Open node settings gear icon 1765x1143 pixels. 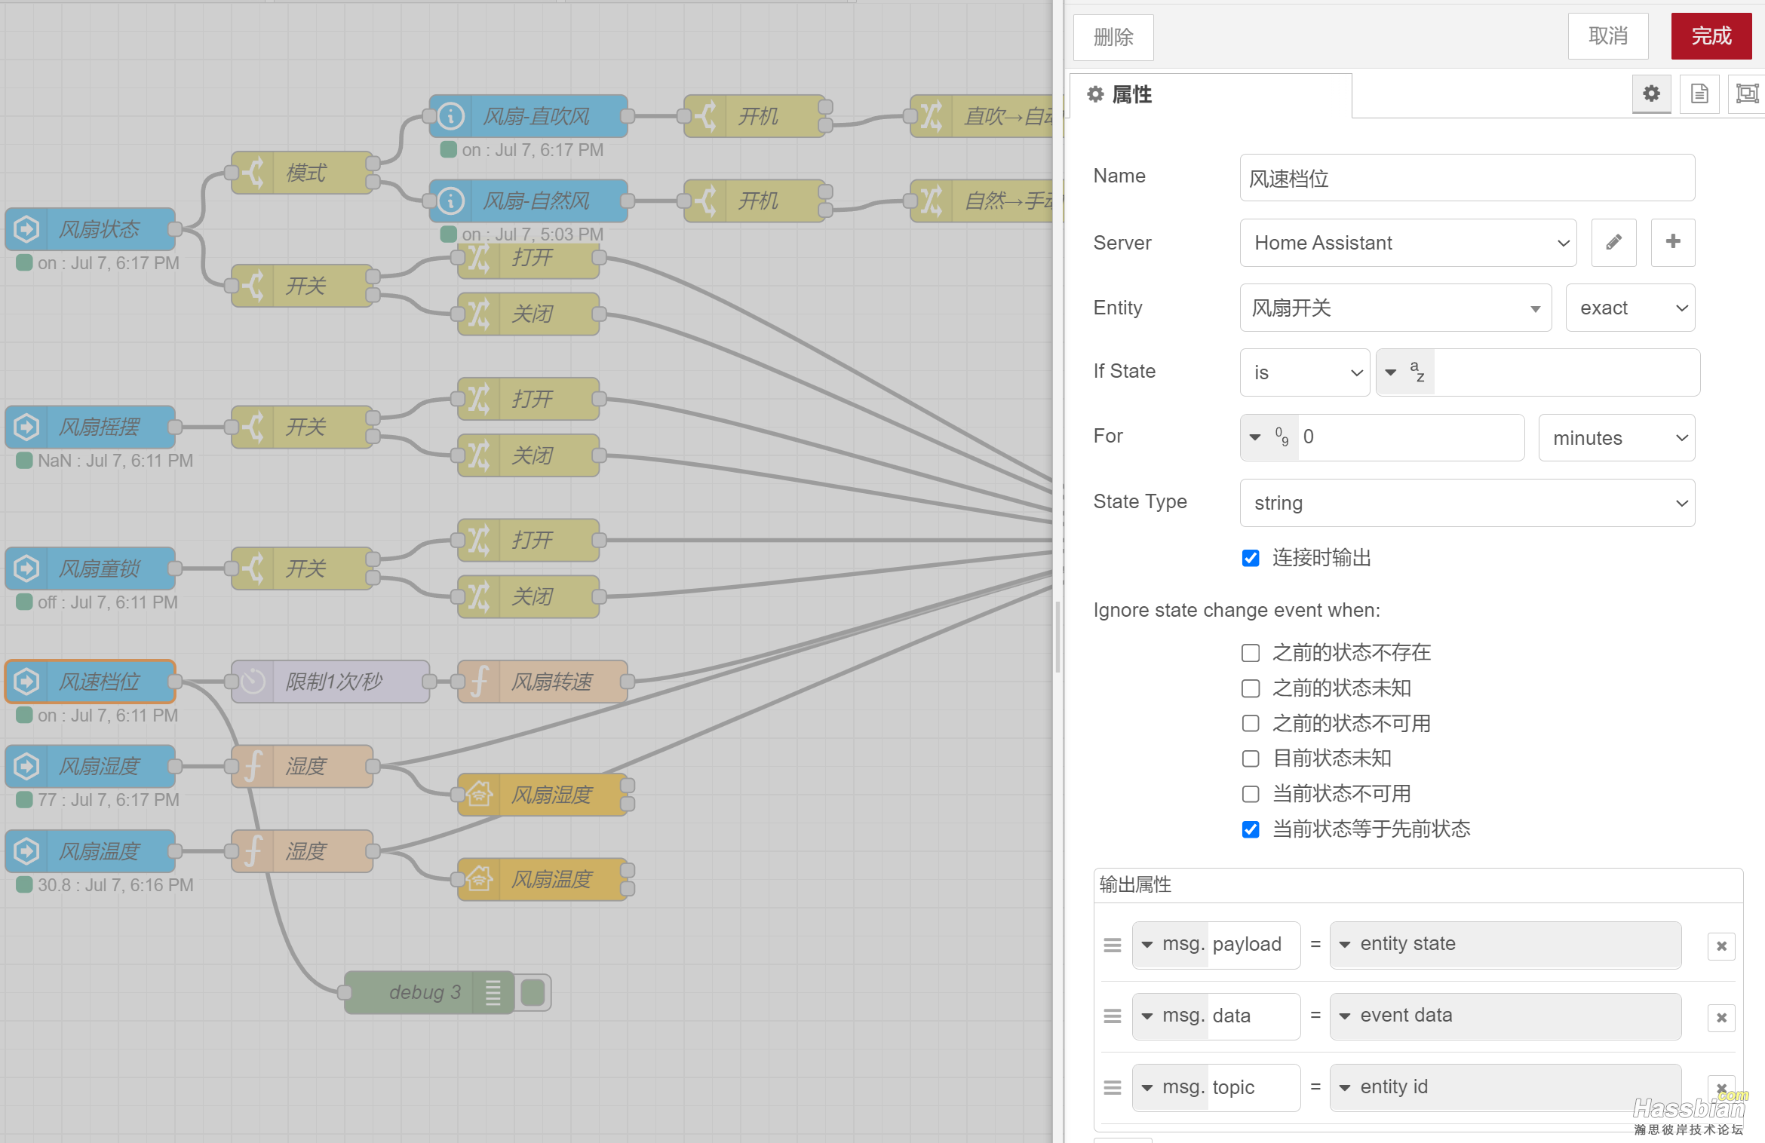click(1651, 94)
